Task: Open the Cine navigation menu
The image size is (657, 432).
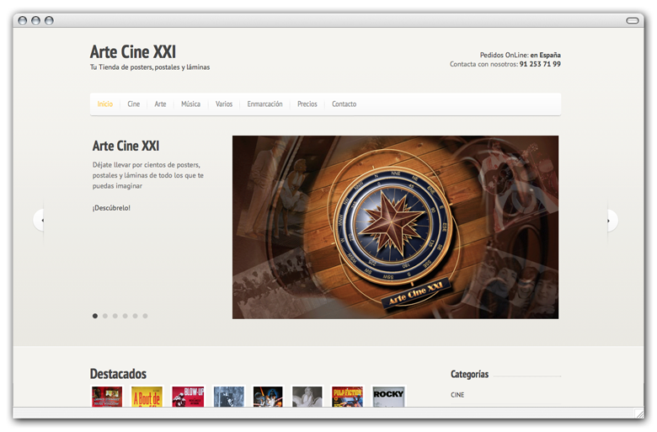Action: [133, 104]
